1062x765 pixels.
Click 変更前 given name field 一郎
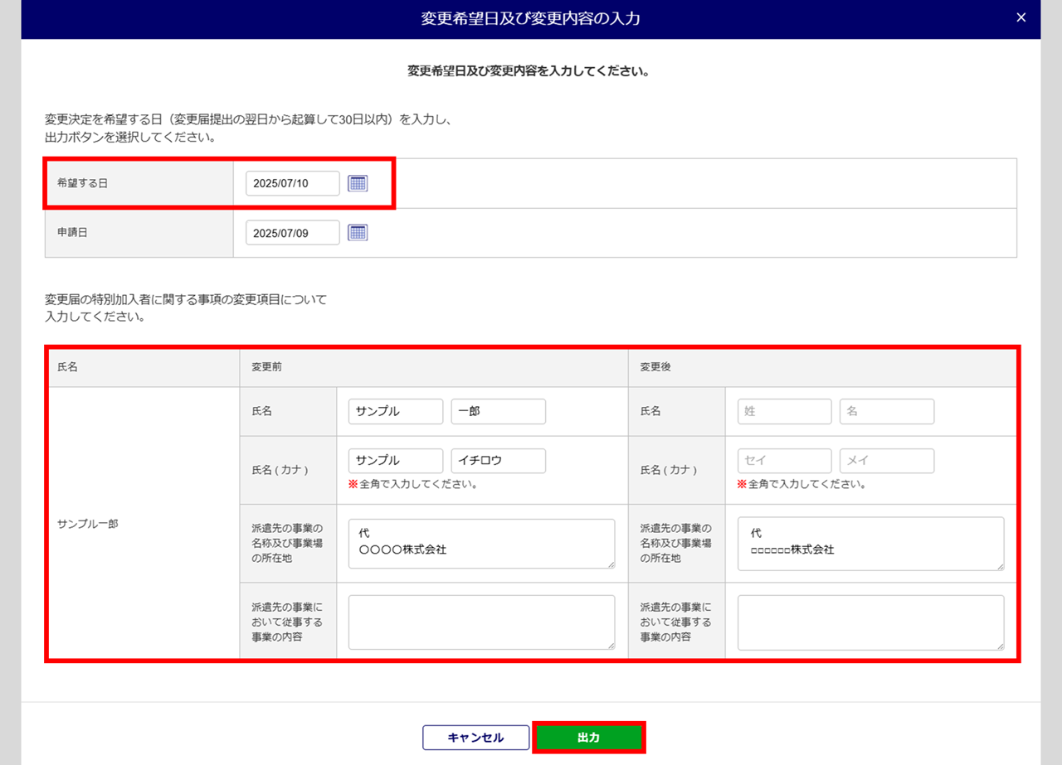pyautogui.click(x=498, y=411)
